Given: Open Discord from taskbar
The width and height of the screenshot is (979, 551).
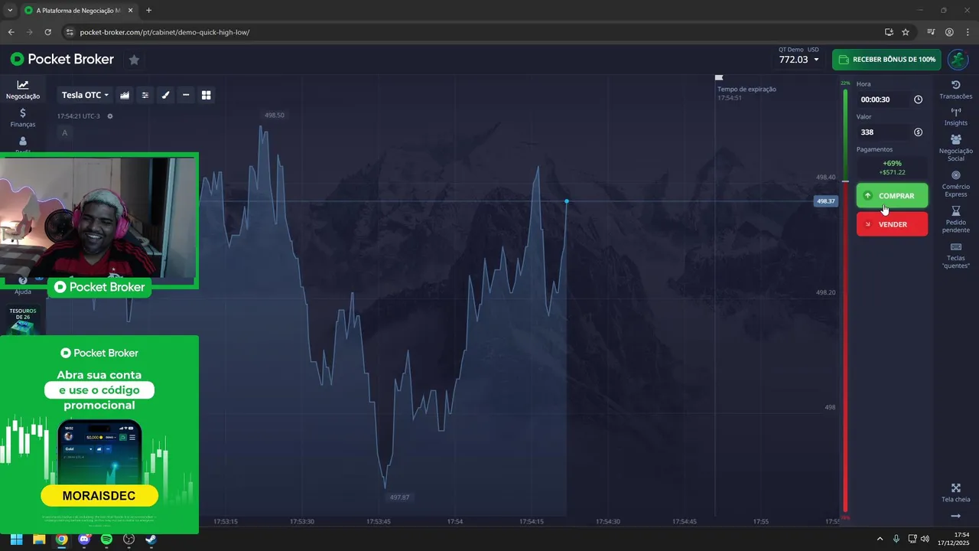Looking at the screenshot, I should coord(84,539).
